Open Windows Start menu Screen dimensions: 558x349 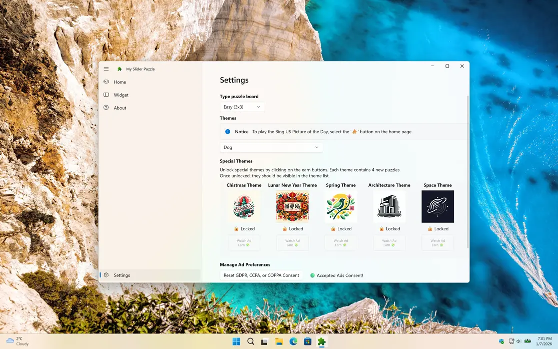click(x=236, y=341)
